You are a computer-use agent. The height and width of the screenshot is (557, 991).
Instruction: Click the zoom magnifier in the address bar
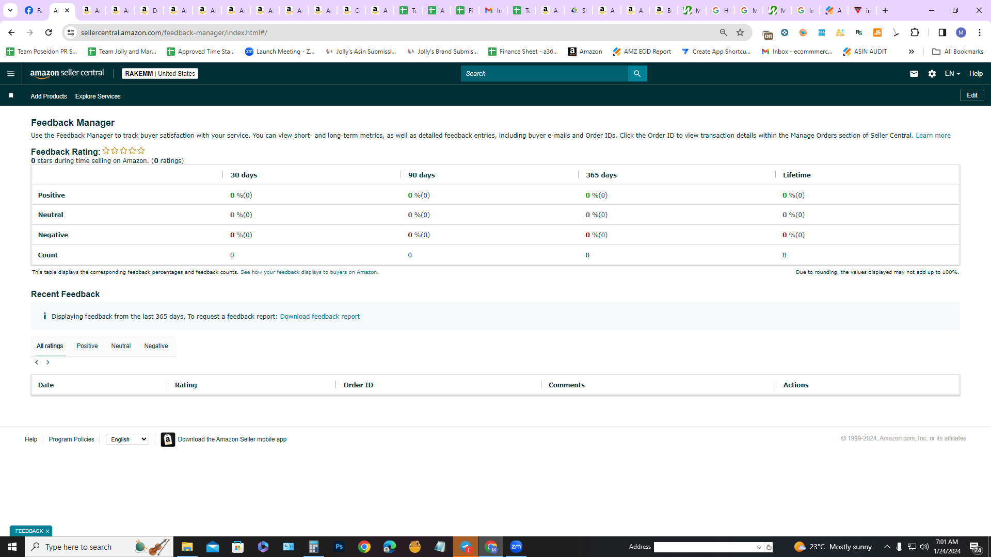(x=723, y=32)
